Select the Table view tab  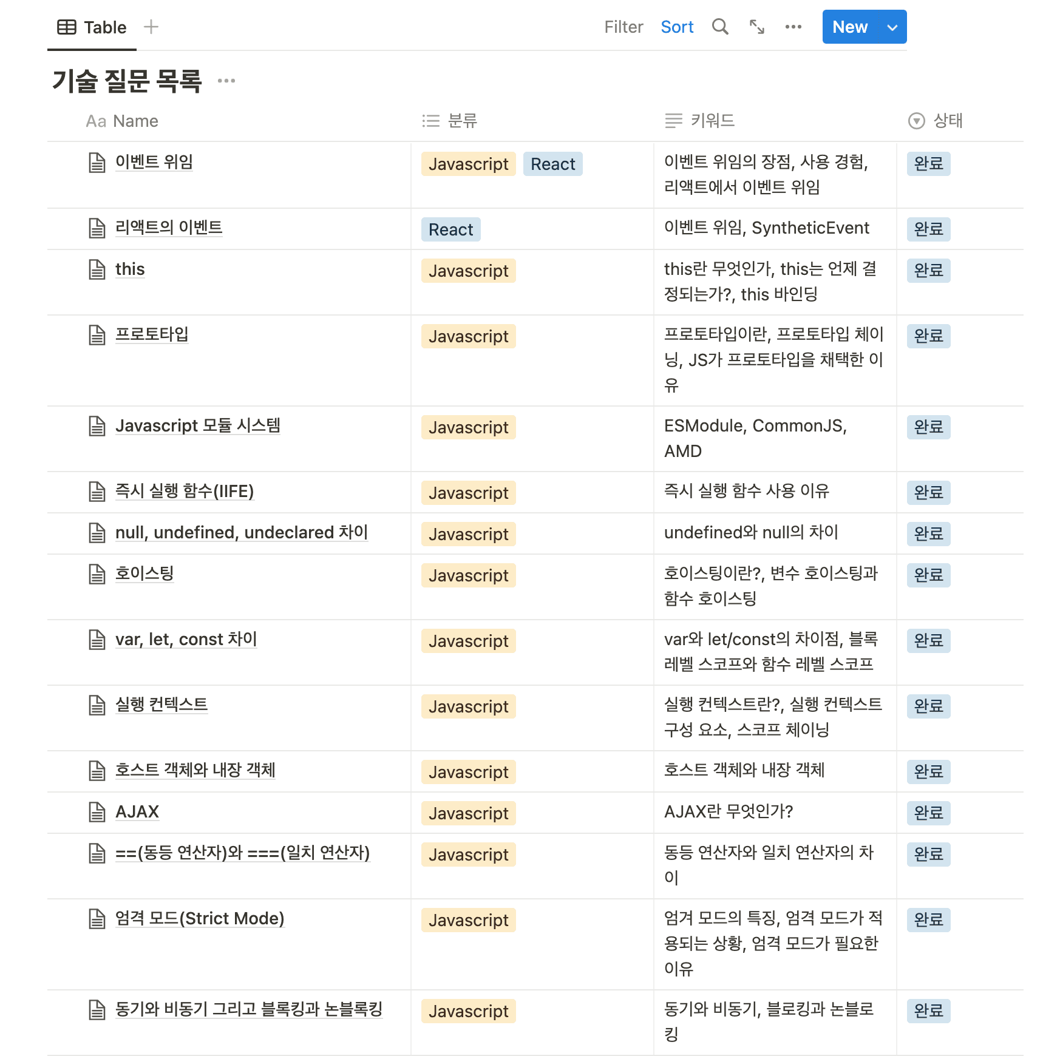click(92, 27)
